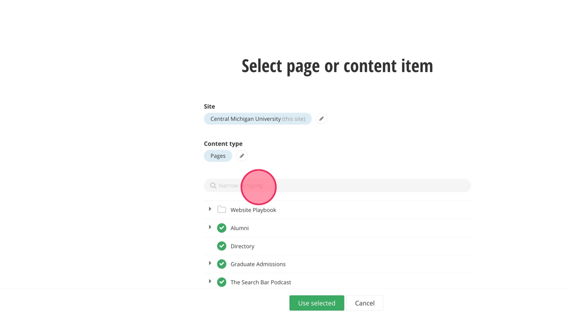568x317 pixels.
Task: Click the pencil icon next to Pages
Action: point(242,156)
